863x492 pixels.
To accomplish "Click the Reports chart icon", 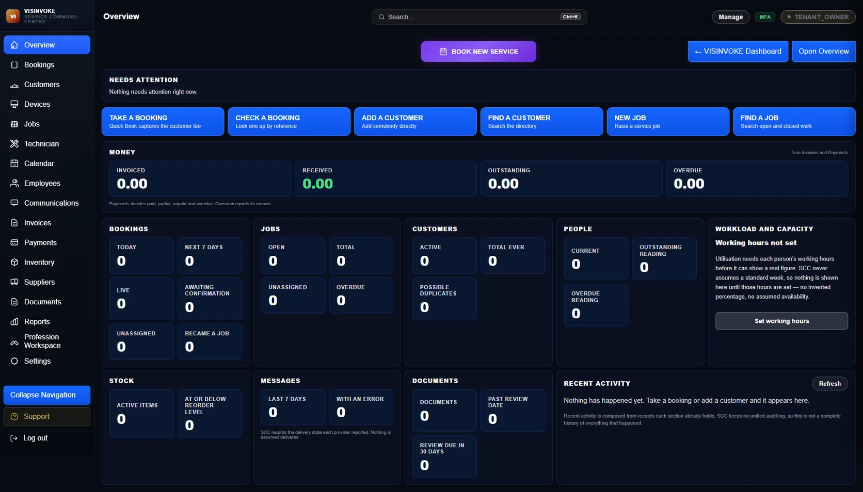I will point(14,322).
